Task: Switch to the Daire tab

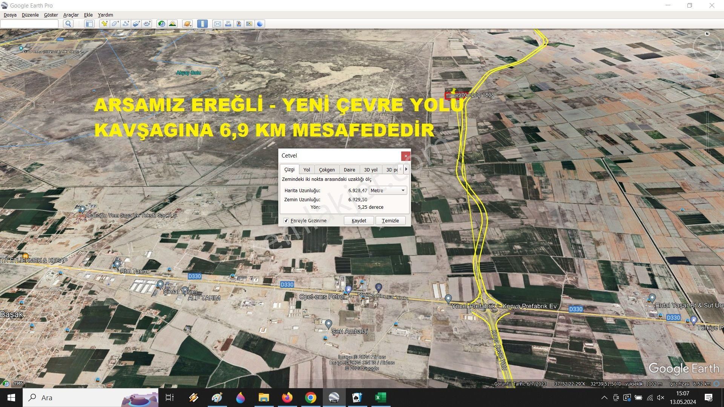Action: point(349,170)
